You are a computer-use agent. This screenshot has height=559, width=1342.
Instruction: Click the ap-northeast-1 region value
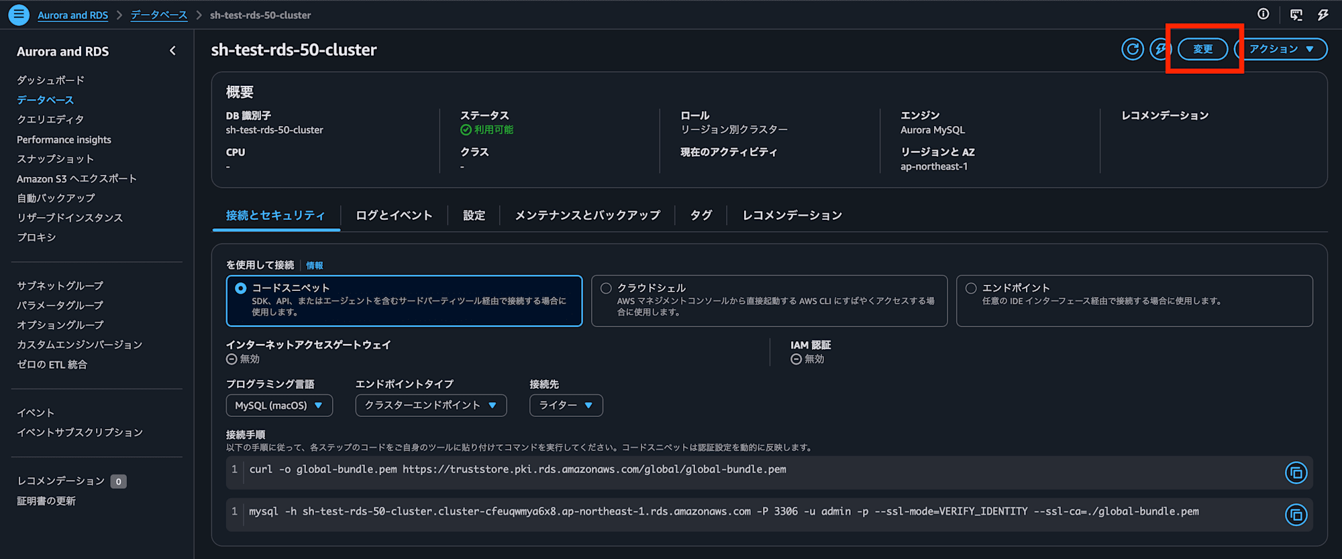[x=934, y=167]
